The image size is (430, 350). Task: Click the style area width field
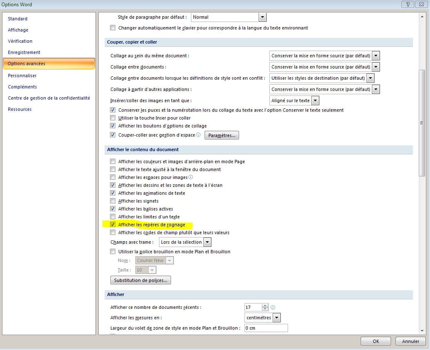pos(266,328)
